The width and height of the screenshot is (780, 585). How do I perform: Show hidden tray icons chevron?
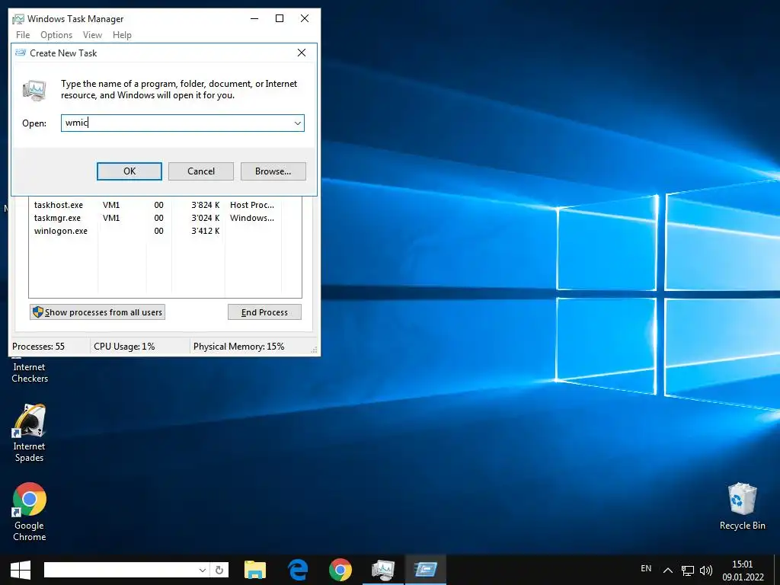coord(668,570)
